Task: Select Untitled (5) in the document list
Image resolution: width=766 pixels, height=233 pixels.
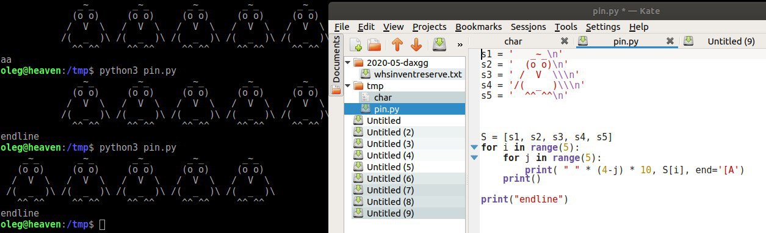Action: (391, 167)
